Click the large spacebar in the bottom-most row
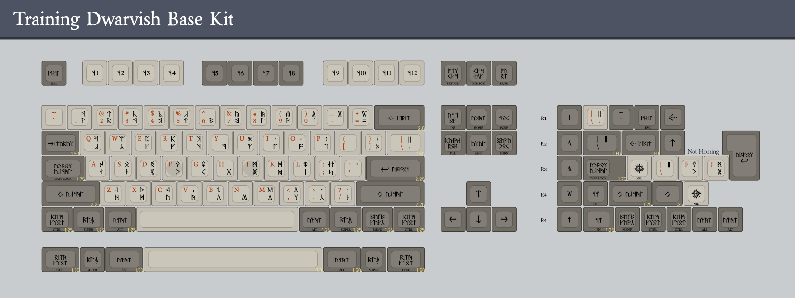 point(233,260)
